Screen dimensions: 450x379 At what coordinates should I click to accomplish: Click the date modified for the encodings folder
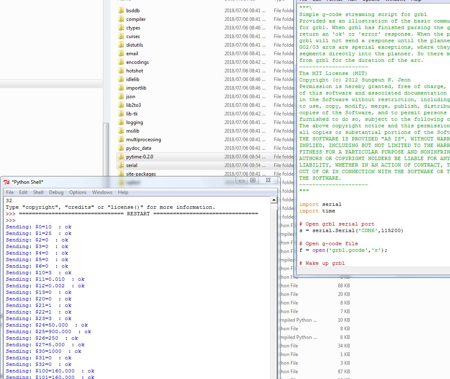pos(245,62)
